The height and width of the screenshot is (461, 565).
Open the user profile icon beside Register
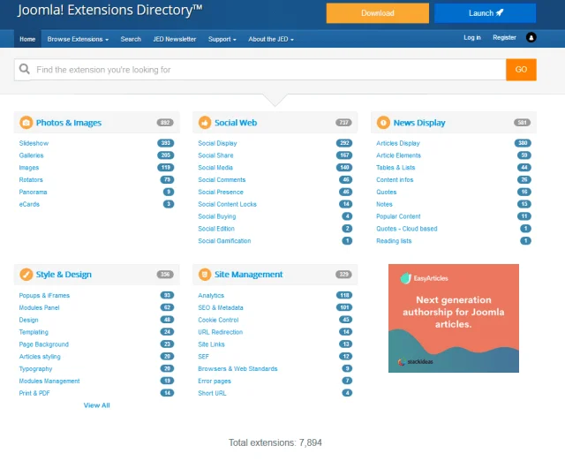[531, 38]
